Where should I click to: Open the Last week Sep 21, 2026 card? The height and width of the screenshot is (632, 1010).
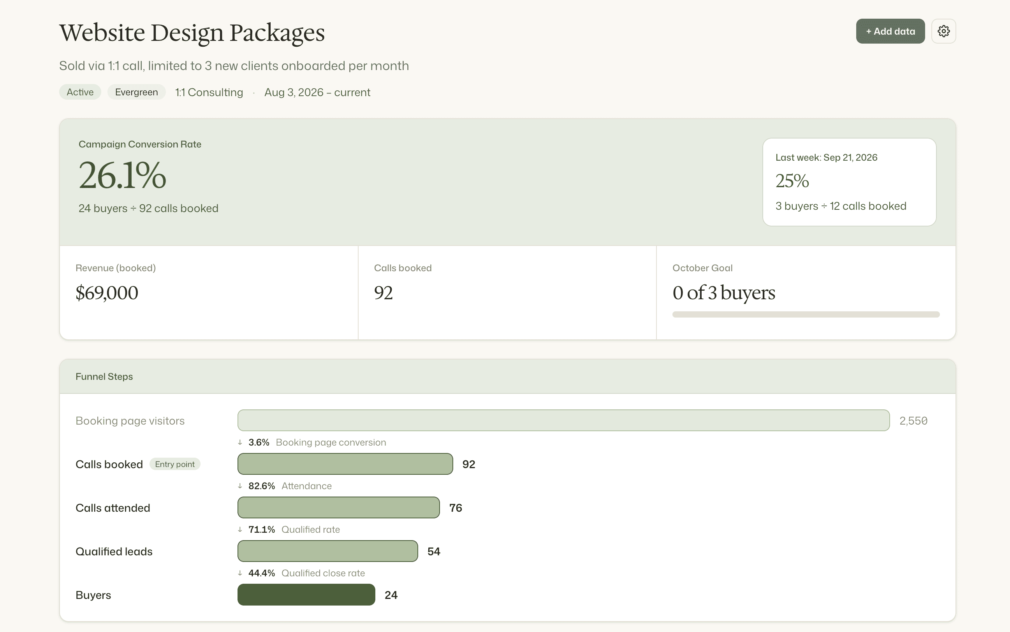point(849,182)
